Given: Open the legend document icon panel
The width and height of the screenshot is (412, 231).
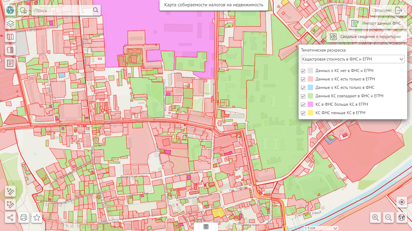Looking at the screenshot, I should click(11, 63).
